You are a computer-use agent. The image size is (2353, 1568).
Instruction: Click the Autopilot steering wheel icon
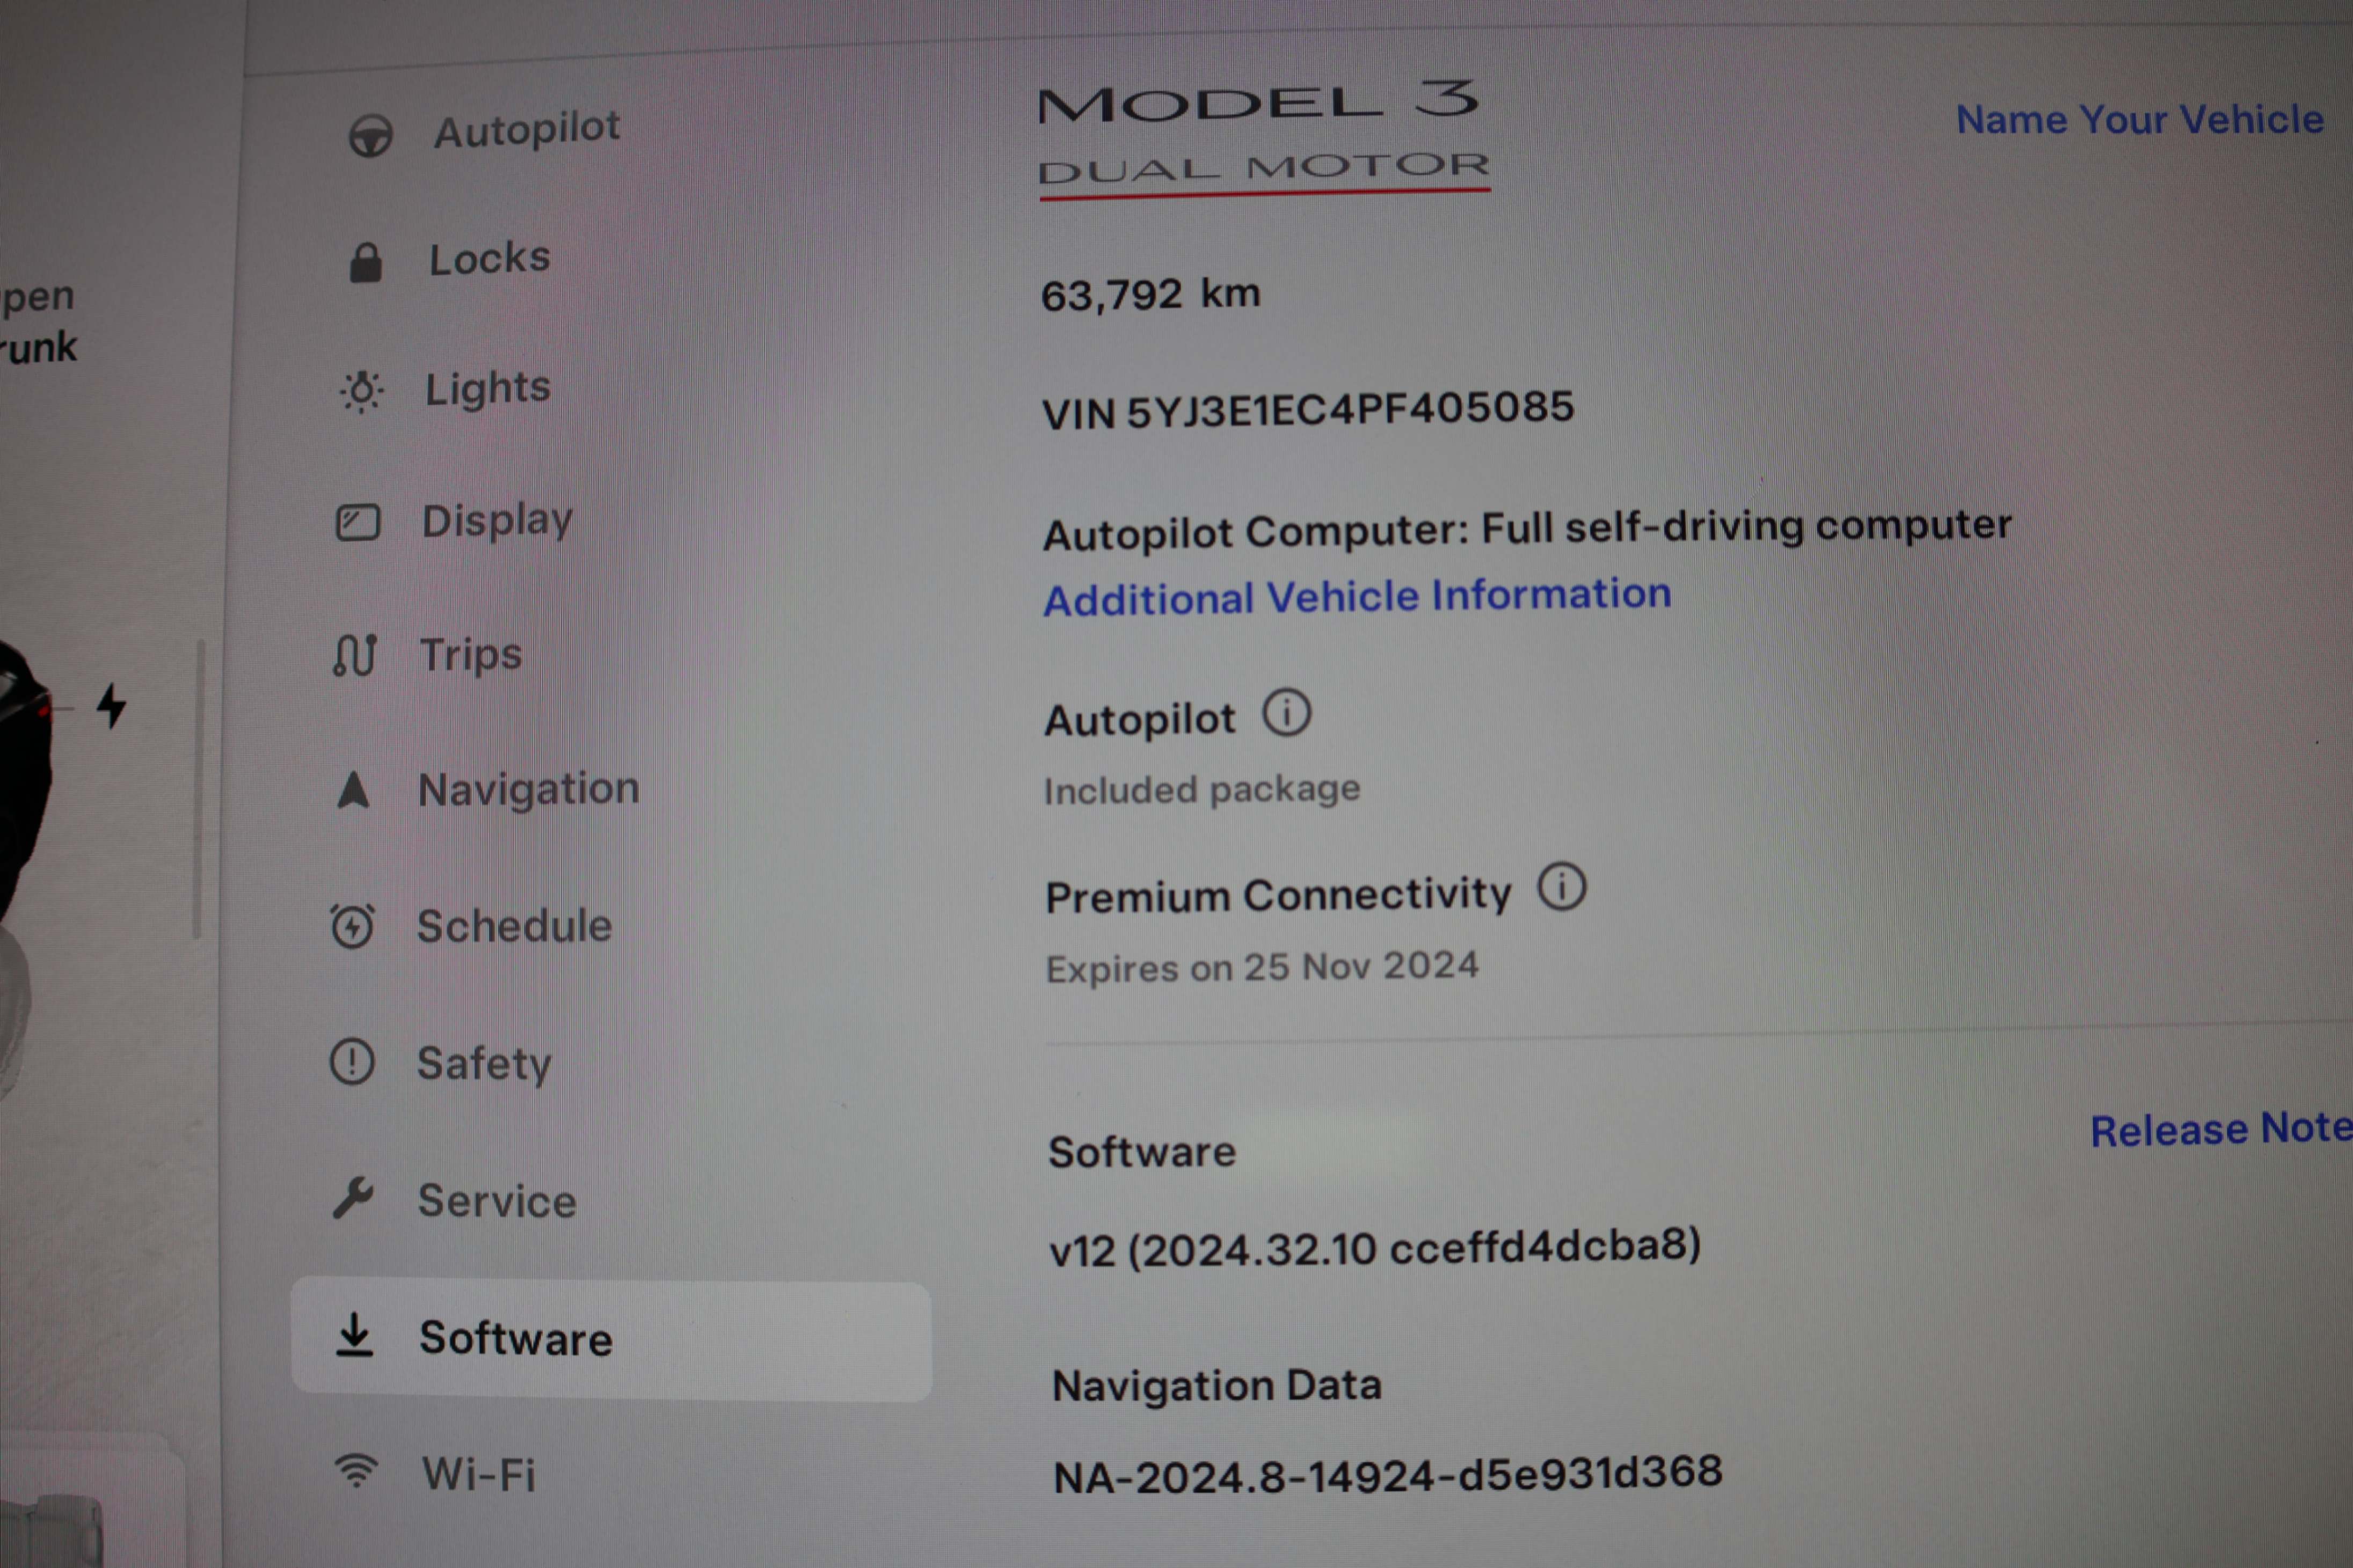click(x=370, y=135)
